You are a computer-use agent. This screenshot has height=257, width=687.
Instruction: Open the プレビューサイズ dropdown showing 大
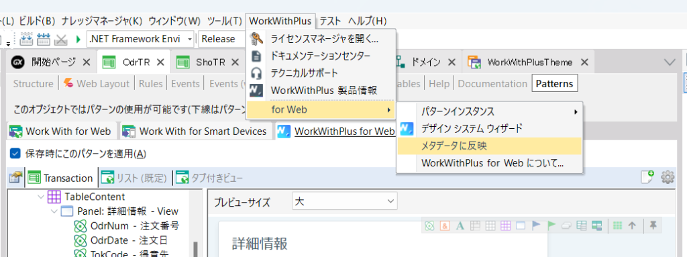click(345, 202)
